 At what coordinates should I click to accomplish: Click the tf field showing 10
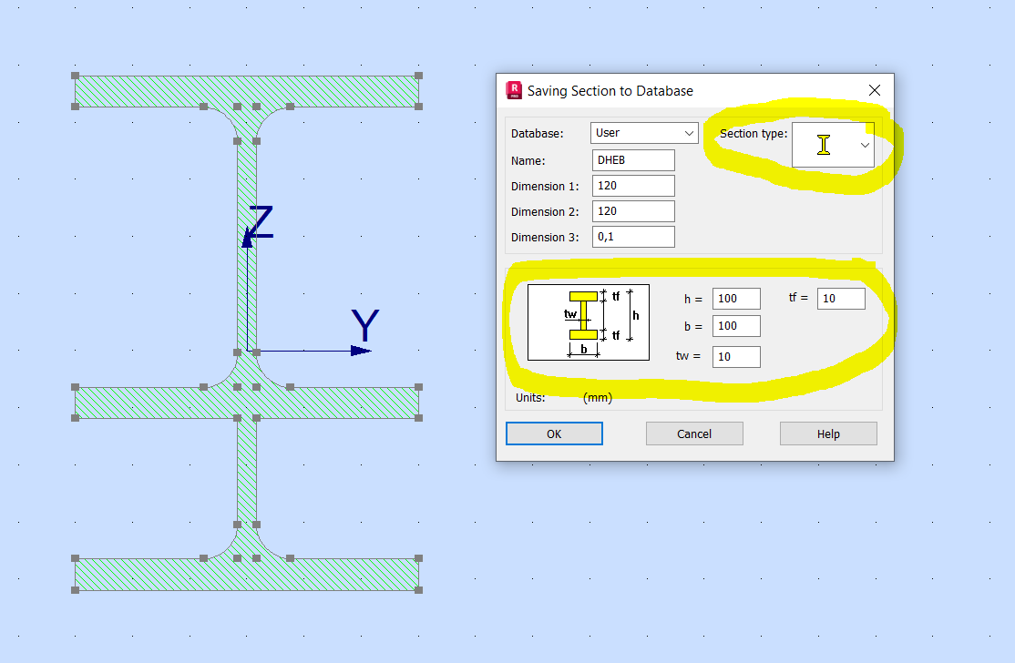click(839, 298)
